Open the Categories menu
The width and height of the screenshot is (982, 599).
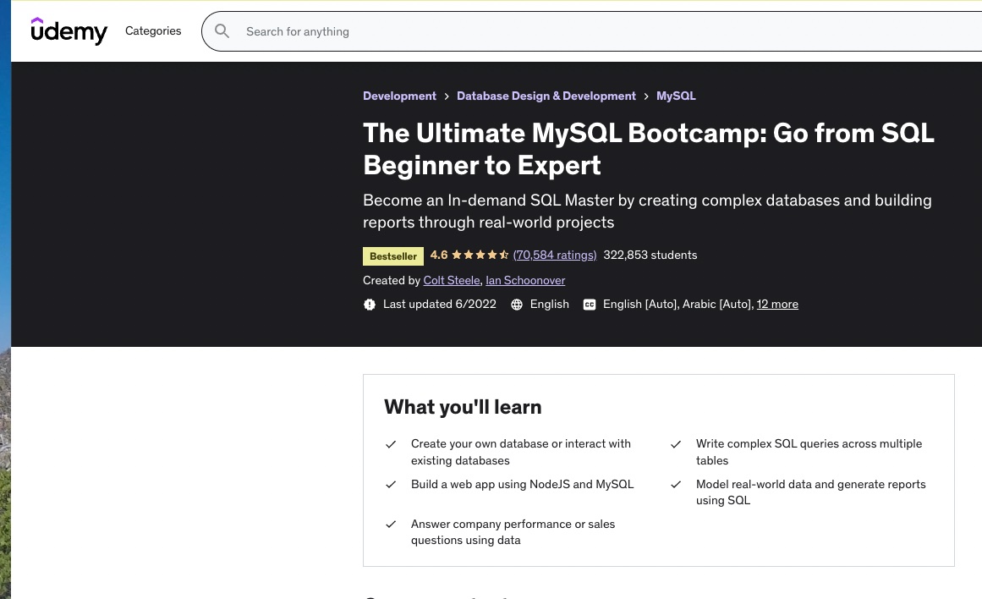153,31
